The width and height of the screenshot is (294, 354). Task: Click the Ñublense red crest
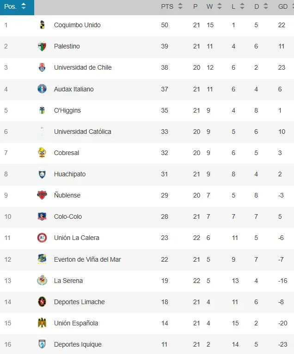coord(42,195)
